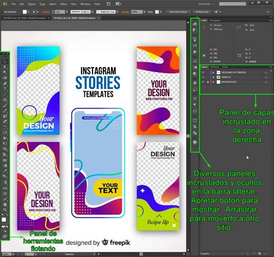
Task: Toggle lock on the OBJECTS layer
Action: point(208,77)
